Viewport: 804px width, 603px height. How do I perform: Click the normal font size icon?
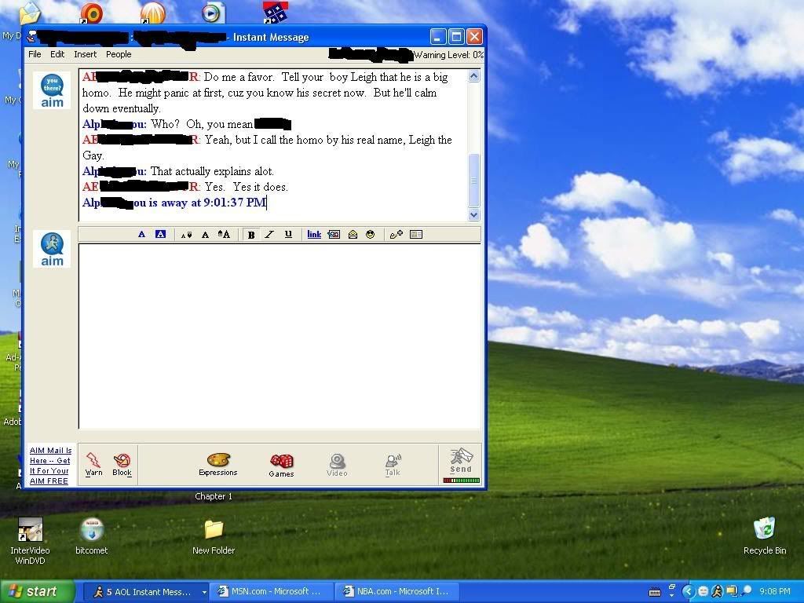pos(205,235)
